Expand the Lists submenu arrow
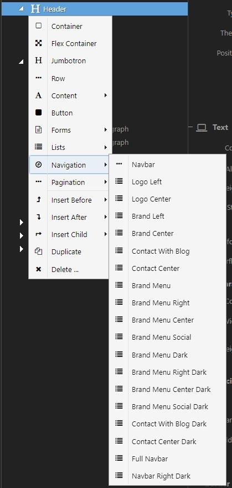 (x=106, y=147)
